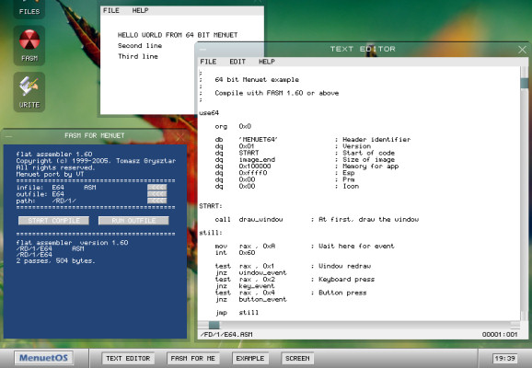Click 'jnz button_event' code line
The width and height of the screenshot is (532, 368).
250,299
